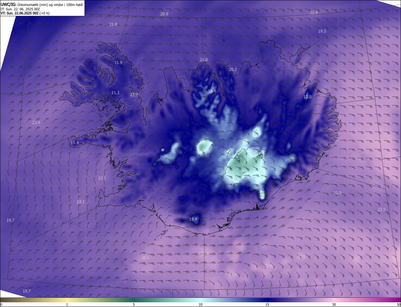The image size is (401, 307).
Task: Click the 0 tick on the color scale
Action: 1,305
